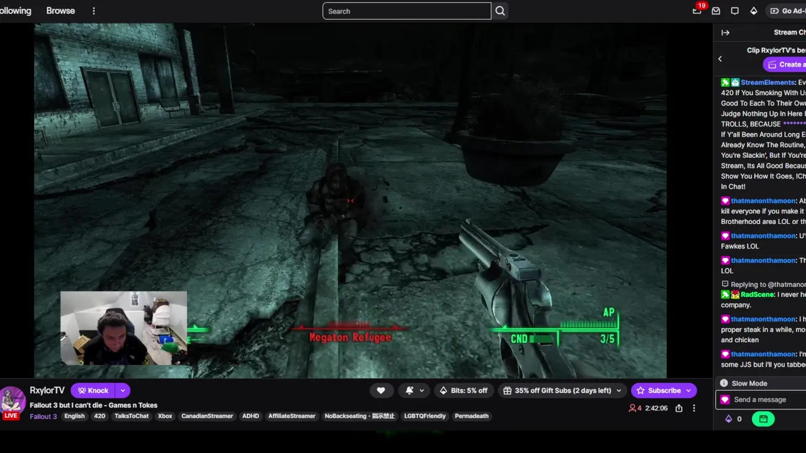
Task: Click the English tag
Action: click(x=74, y=416)
